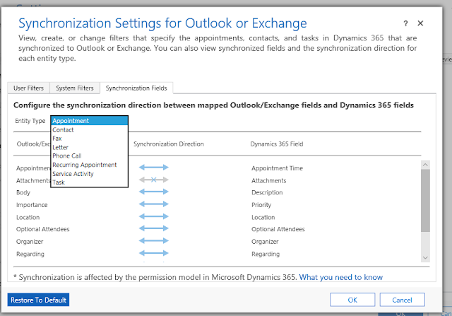Toggle sync direction arrow for Attachments
452x316 pixels.
[153, 180]
